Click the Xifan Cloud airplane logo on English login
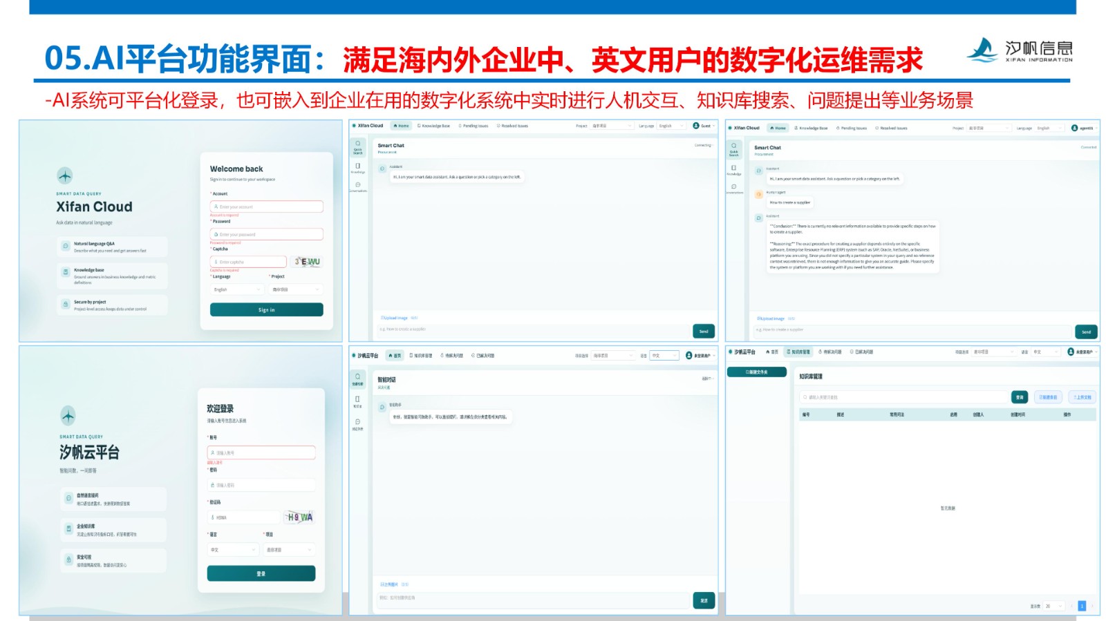 [64, 175]
